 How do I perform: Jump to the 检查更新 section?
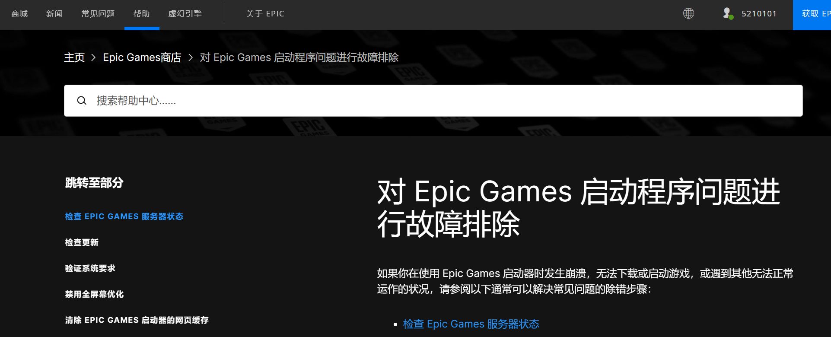click(82, 242)
